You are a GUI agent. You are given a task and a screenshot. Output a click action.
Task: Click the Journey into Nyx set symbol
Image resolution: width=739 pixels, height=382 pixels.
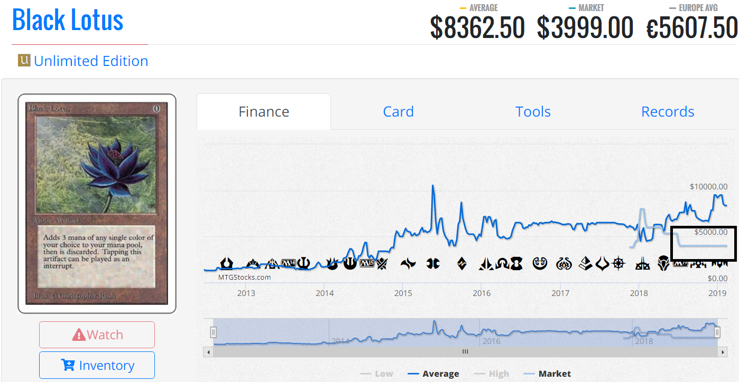349,263
